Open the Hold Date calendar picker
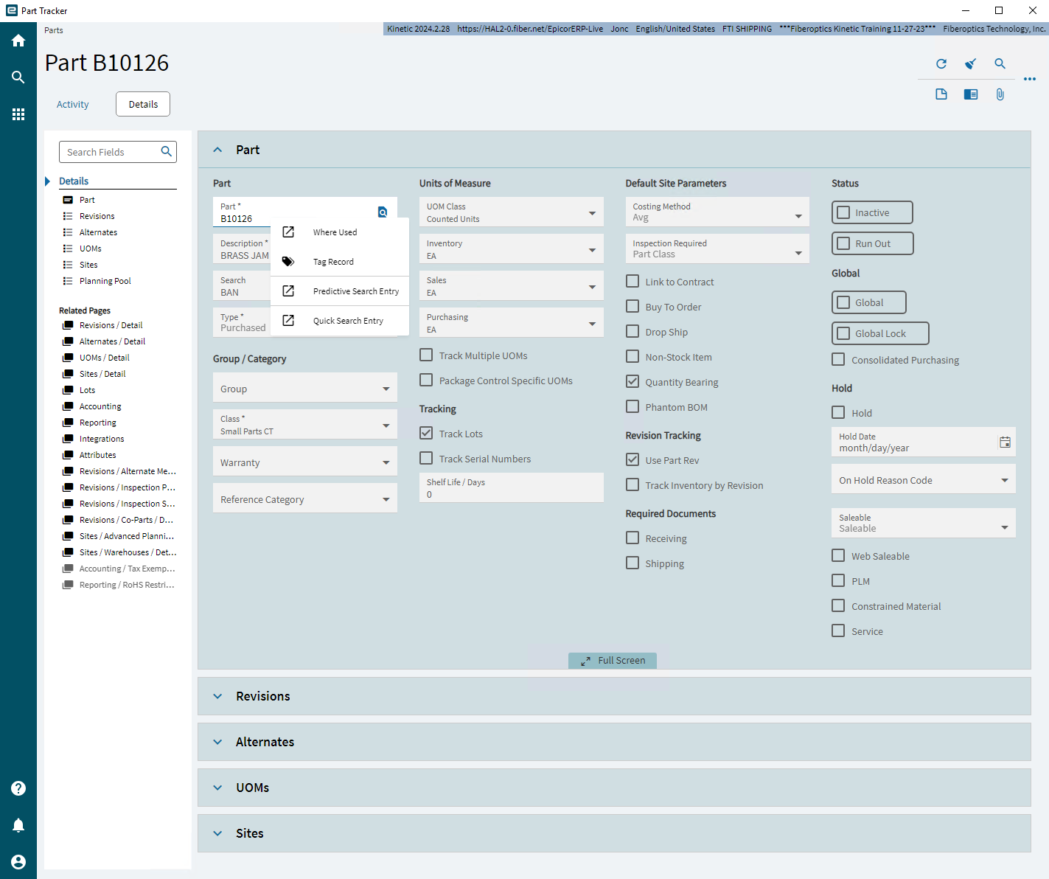This screenshot has width=1049, height=879. click(1005, 442)
